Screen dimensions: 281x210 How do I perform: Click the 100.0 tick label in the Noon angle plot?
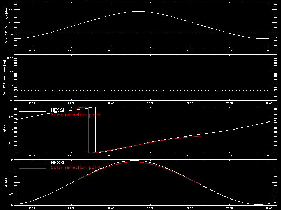pos(10,58)
